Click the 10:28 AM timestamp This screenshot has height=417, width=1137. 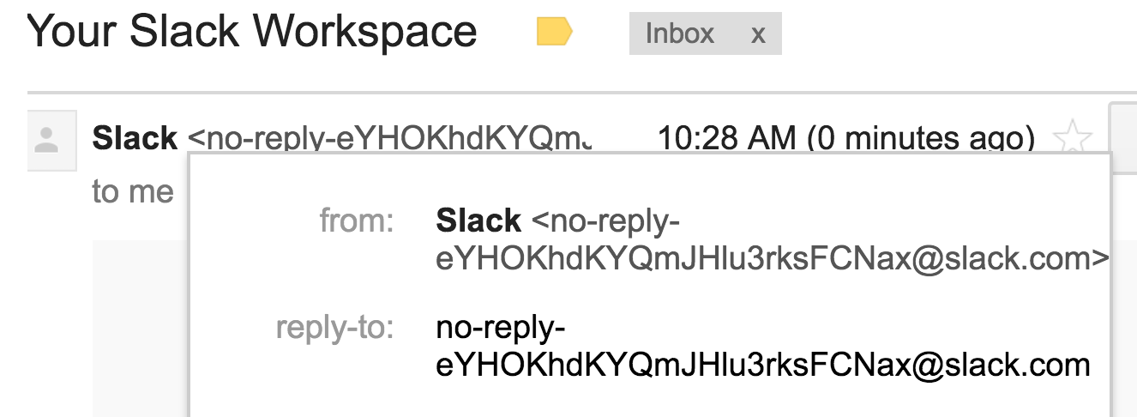click(x=728, y=138)
